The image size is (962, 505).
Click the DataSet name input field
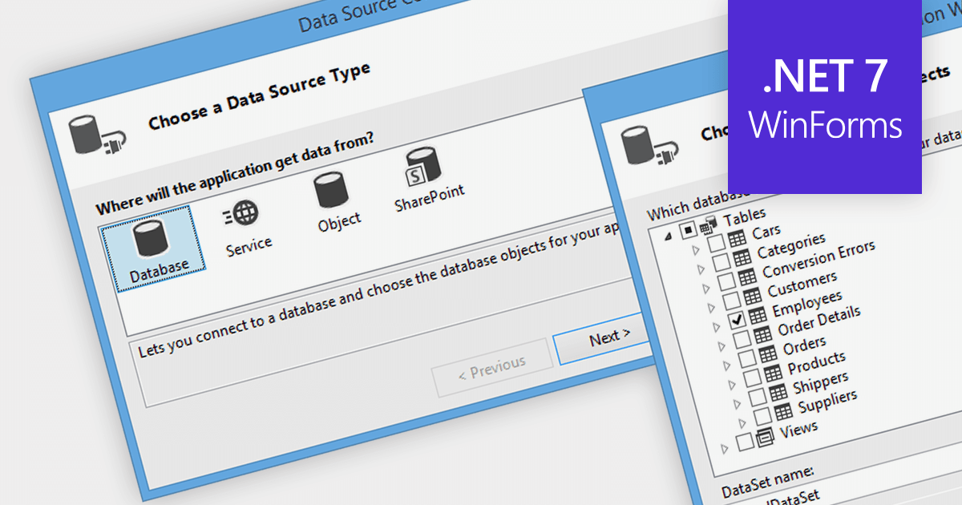[x=802, y=497]
